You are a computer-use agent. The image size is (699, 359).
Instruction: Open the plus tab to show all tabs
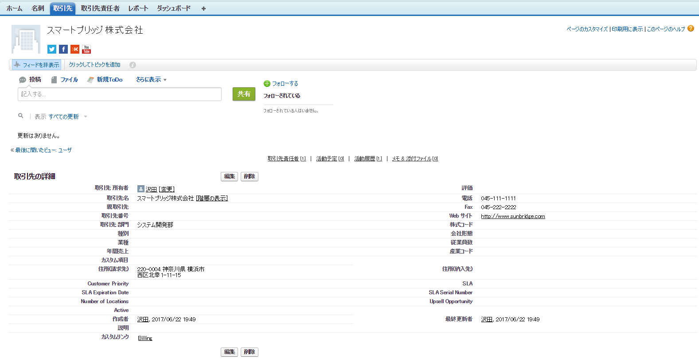203,8
